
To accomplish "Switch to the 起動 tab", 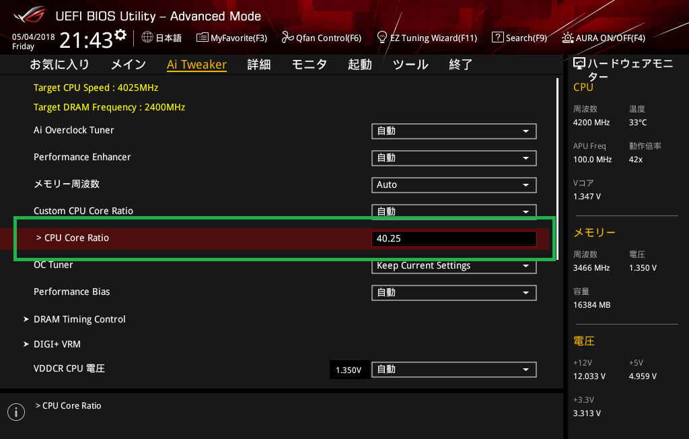I will [360, 65].
